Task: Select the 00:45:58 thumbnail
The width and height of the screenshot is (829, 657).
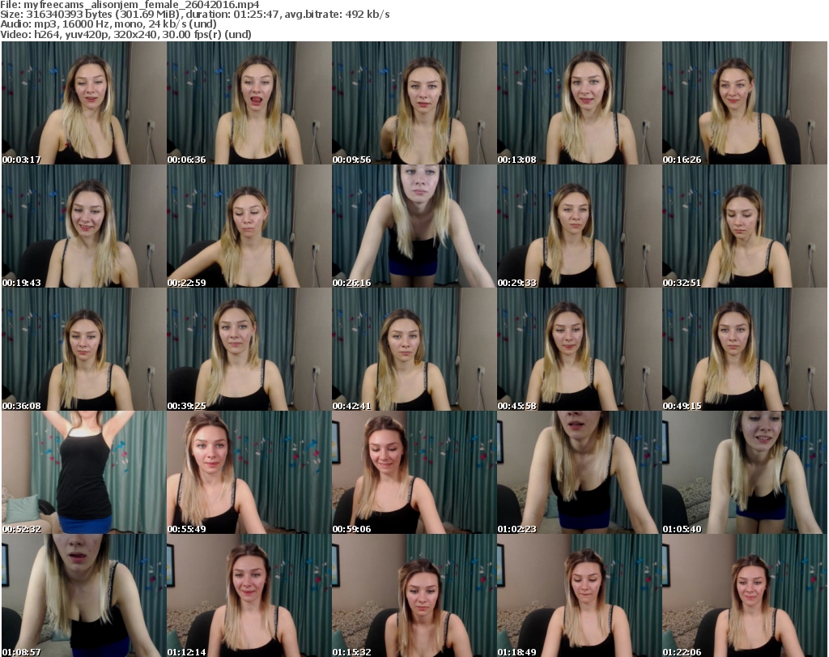Action: click(580, 349)
